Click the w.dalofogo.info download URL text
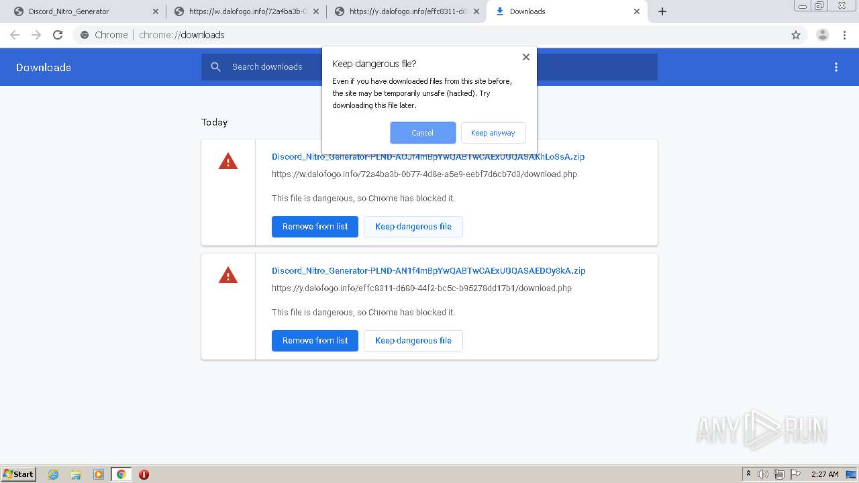The height and width of the screenshot is (483, 859). 424,174
